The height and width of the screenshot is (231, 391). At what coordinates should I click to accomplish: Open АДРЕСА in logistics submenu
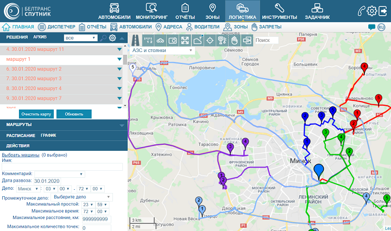click(x=169, y=27)
